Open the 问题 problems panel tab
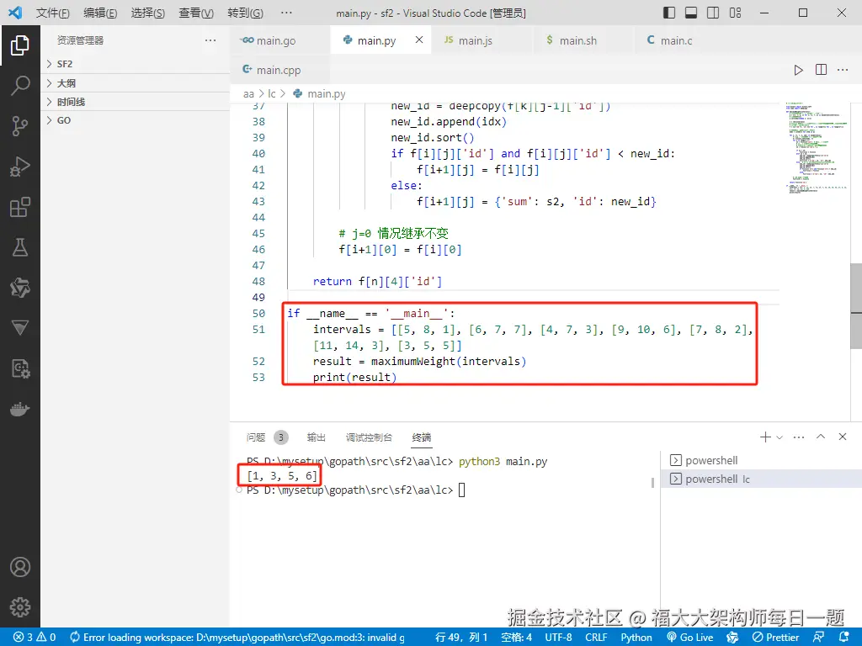Viewport: 862px width, 646px height. click(x=256, y=437)
